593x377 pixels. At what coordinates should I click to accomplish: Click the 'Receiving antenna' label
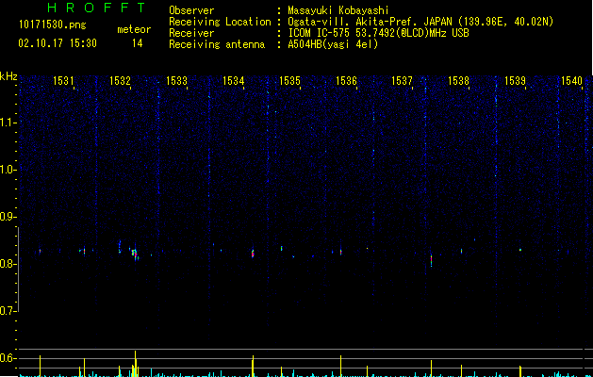click(217, 44)
